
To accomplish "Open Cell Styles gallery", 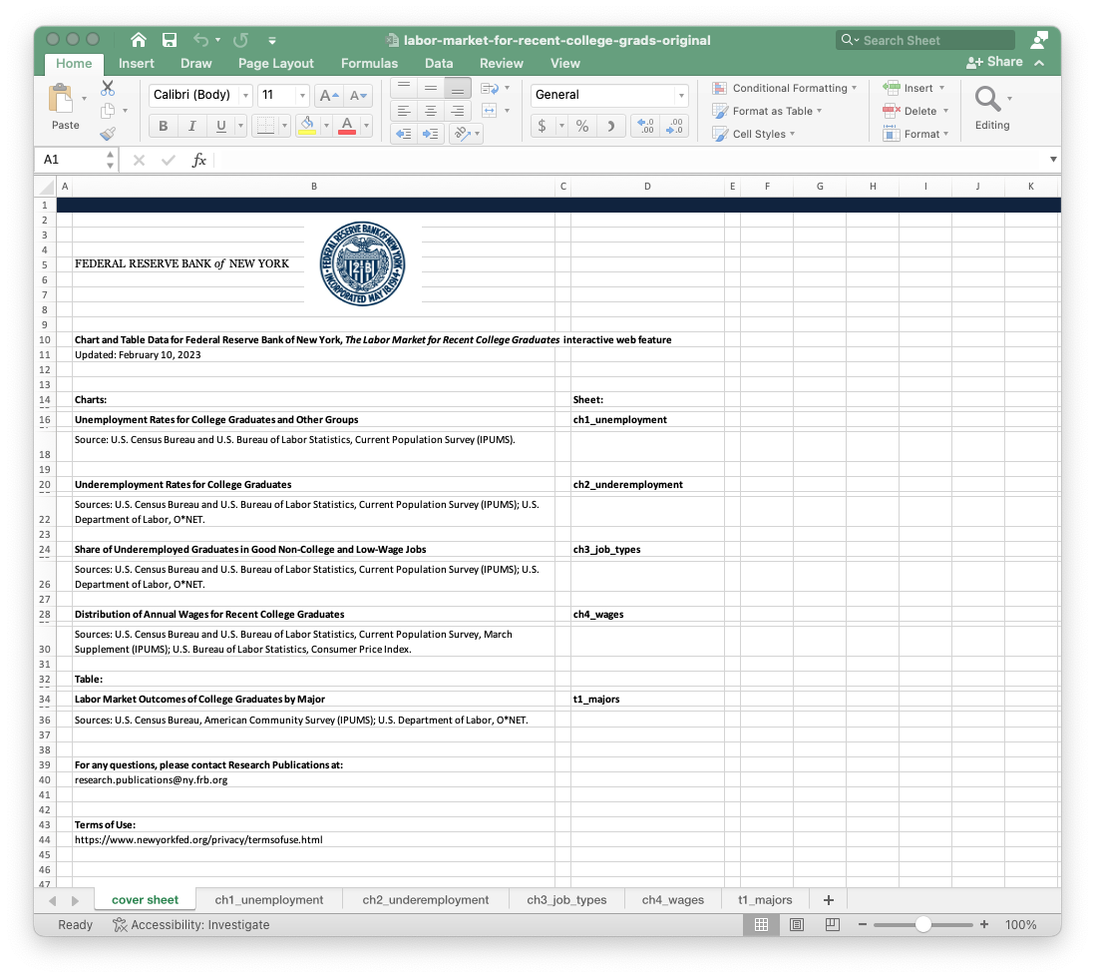I will pyautogui.click(x=754, y=134).
